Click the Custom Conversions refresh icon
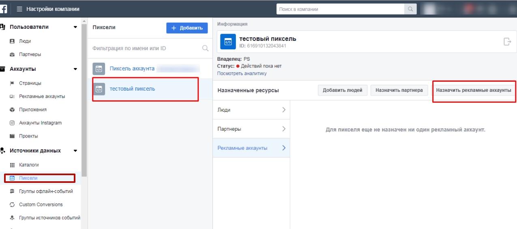This screenshot has height=229, width=517. [12, 205]
